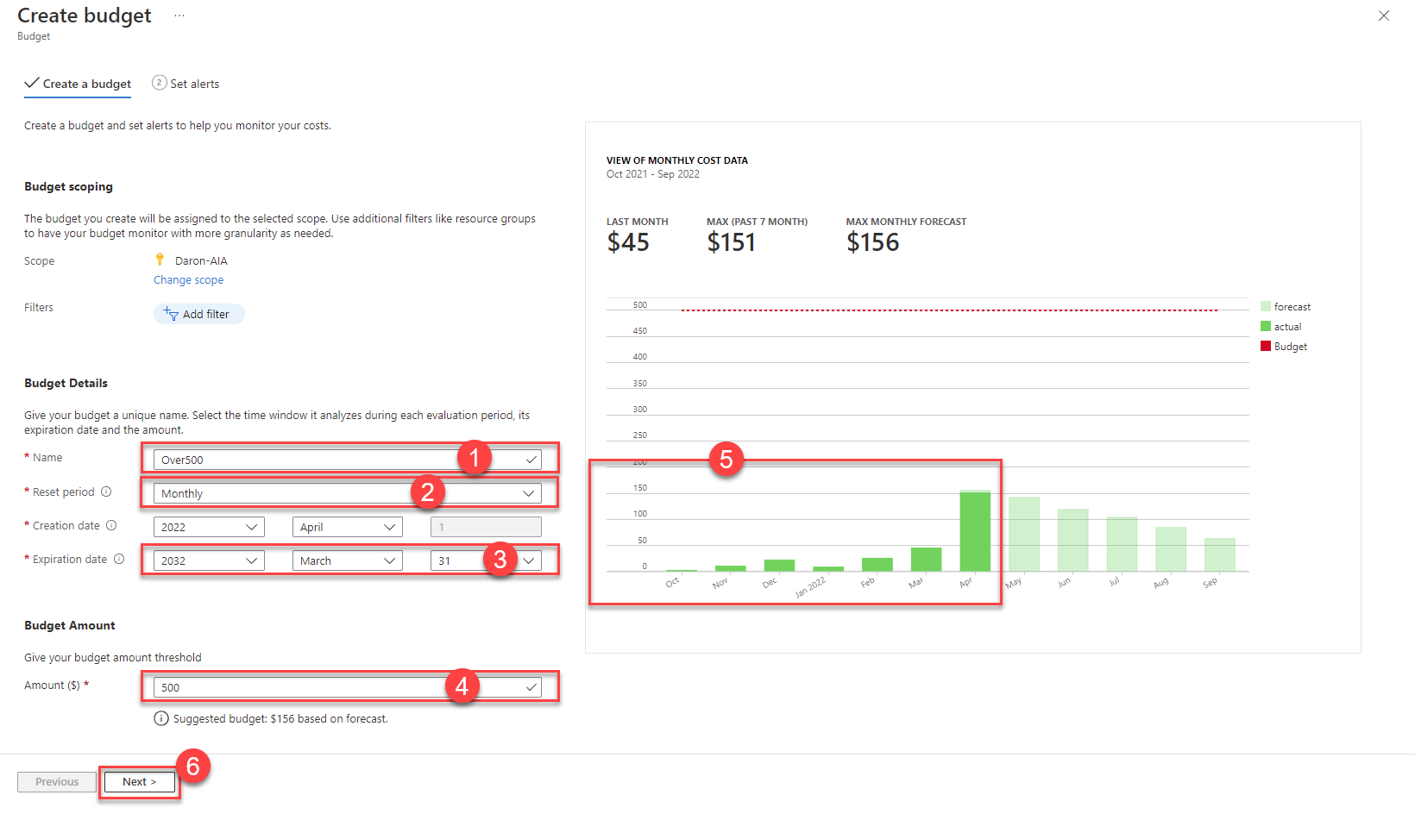Click the info icon beside Creation date
Image resolution: width=1415 pixels, height=814 pixels.
pos(112,525)
